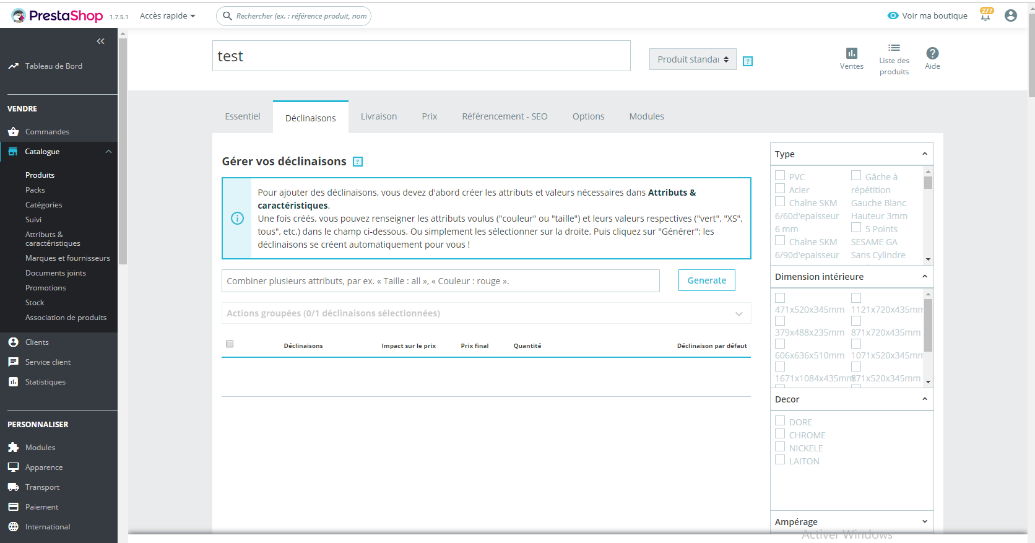Image resolution: width=1035 pixels, height=543 pixels.
Task: Open the Produits submenu link
Action: point(40,175)
